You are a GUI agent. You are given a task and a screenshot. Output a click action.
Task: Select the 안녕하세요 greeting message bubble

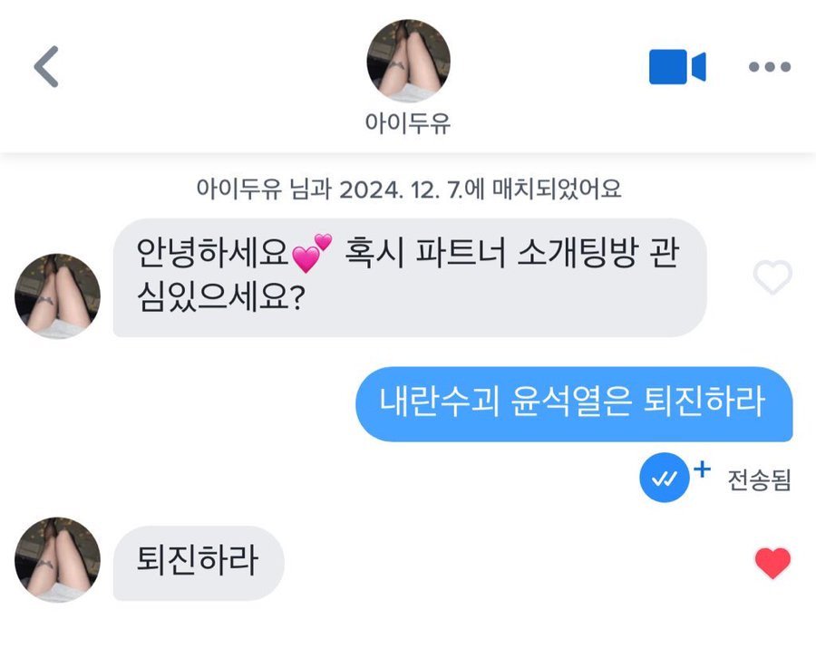point(409,277)
